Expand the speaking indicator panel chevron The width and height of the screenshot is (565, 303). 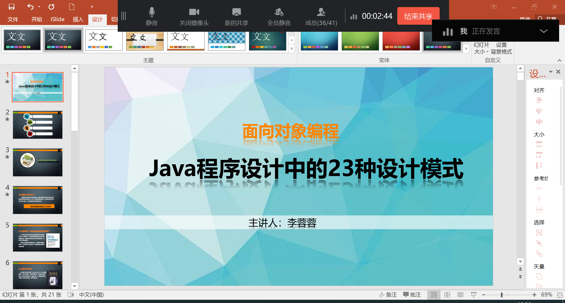coord(544,31)
